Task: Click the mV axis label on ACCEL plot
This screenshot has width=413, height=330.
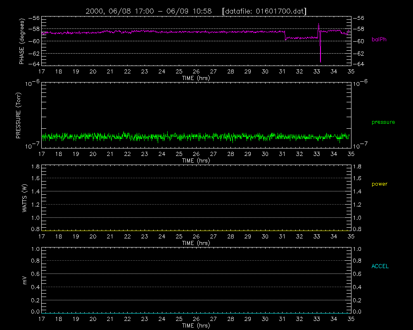Action: point(25,280)
